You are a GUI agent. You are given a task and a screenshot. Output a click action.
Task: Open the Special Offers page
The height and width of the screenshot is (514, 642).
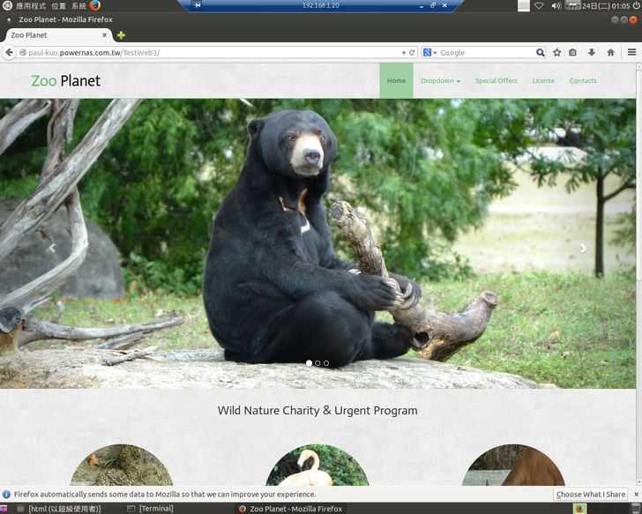(496, 80)
